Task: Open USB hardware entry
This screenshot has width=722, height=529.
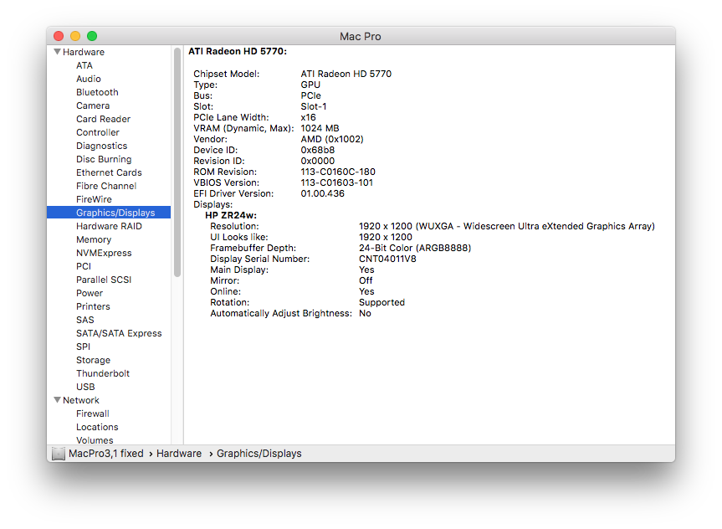Action: point(85,387)
